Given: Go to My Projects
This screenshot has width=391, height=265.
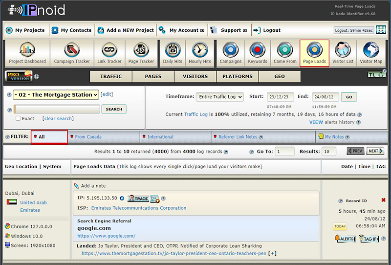Looking at the screenshot, I should click(25, 30).
